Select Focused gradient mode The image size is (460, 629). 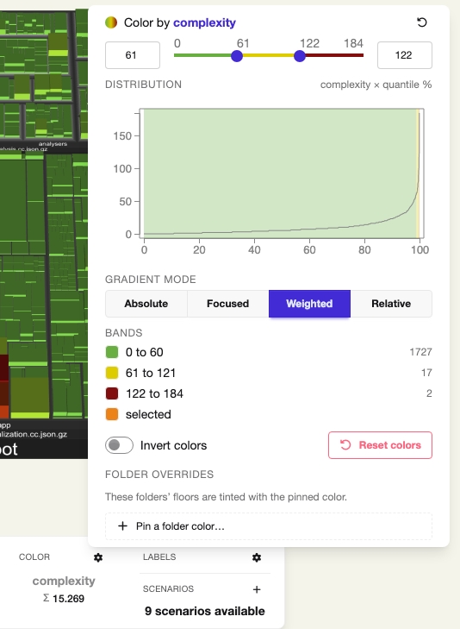click(x=227, y=304)
